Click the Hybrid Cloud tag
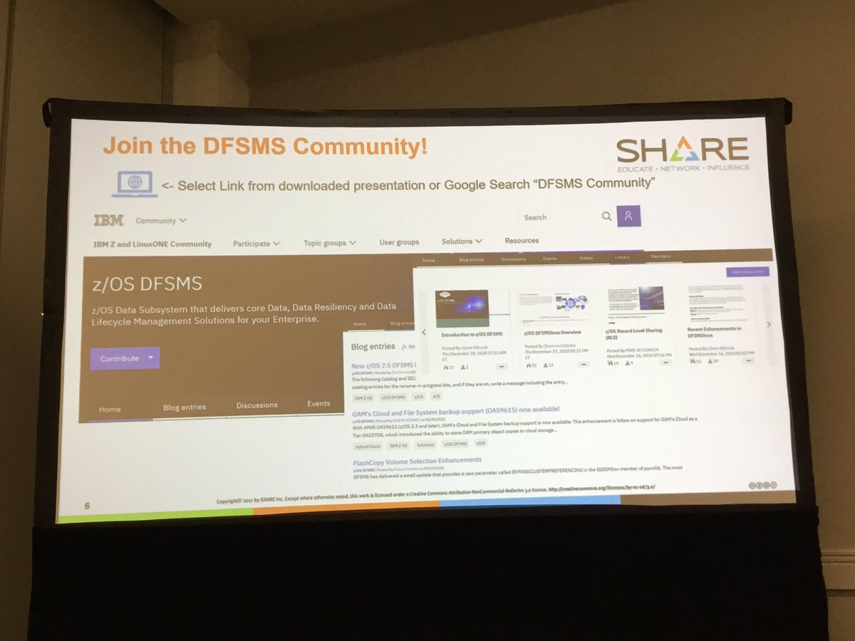855x641 pixels. pyautogui.click(x=367, y=446)
